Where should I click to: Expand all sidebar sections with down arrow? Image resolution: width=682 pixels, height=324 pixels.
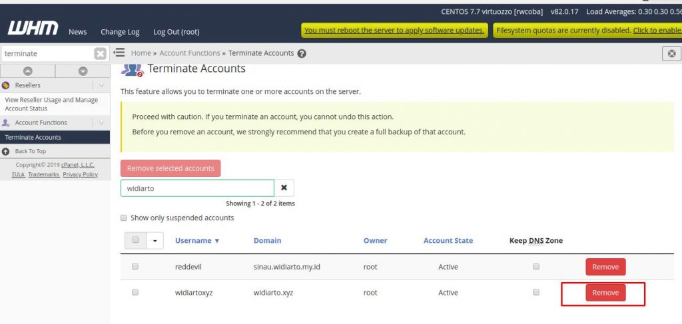pos(83,71)
